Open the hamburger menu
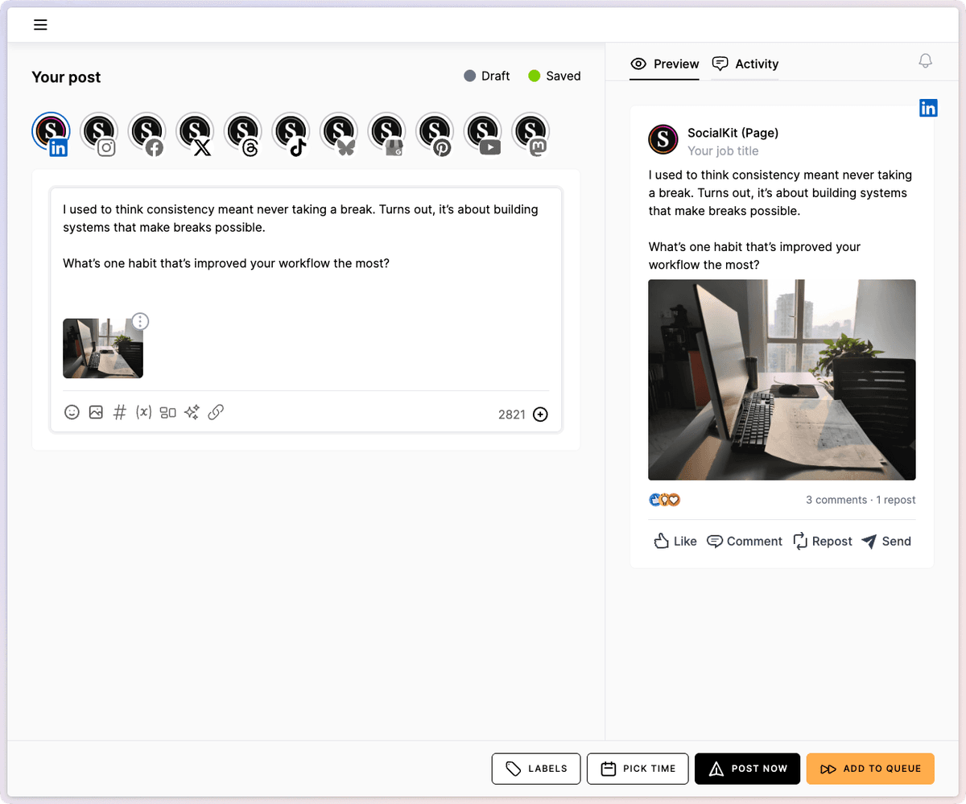Screen dimensions: 966x804 click(40, 25)
